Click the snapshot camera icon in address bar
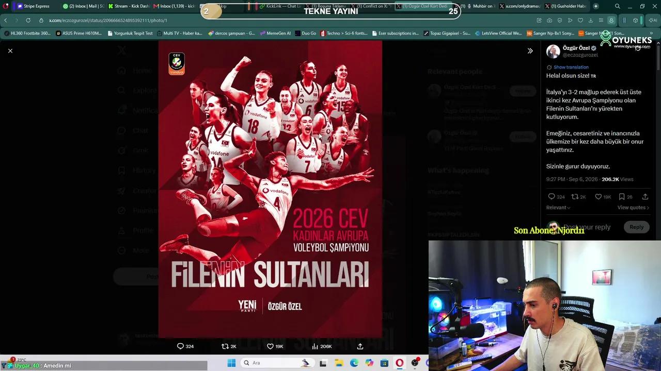This screenshot has width=661, height=371. 549,20
